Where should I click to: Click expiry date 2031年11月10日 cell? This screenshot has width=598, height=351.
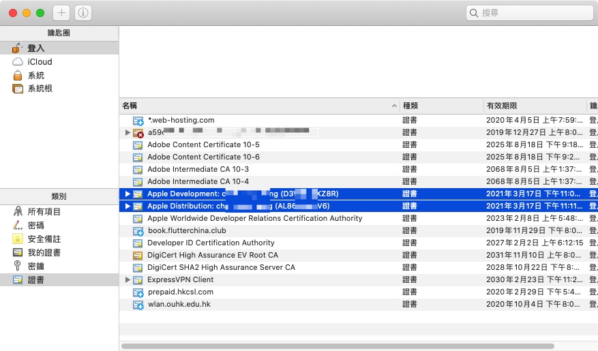coord(533,255)
